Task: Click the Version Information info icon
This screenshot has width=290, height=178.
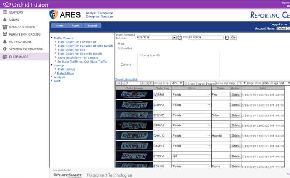Action: [x=5, y=49]
